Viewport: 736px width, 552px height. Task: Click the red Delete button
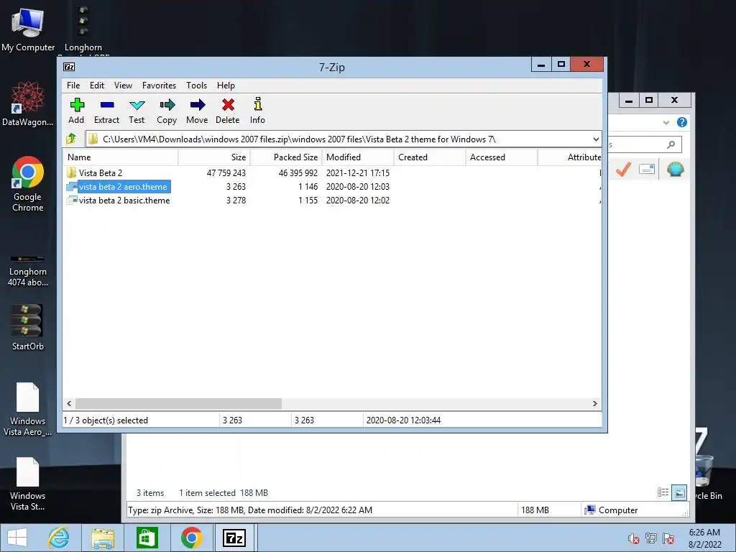(228, 111)
